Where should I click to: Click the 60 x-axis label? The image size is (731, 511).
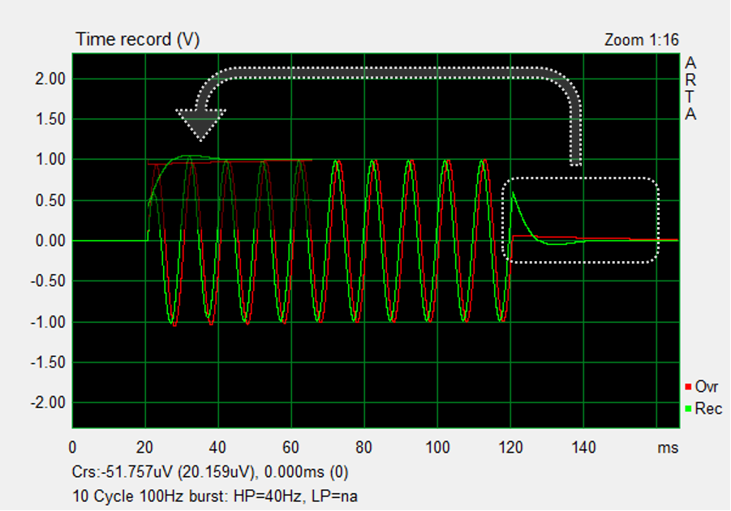pyautogui.click(x=291, y=448)
